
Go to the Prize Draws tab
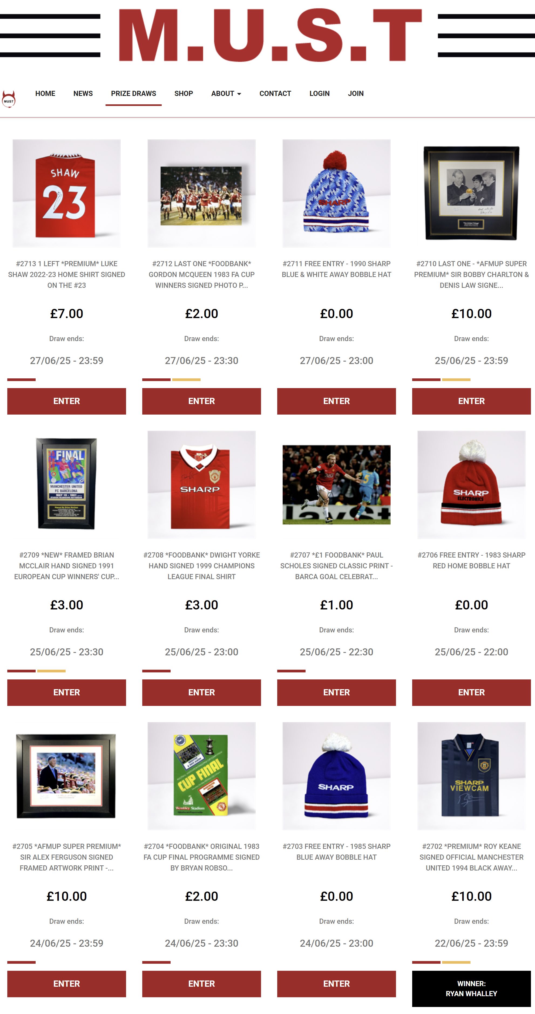134,94
